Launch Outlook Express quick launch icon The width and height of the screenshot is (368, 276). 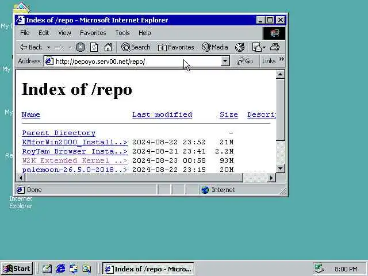pos(74,269)
